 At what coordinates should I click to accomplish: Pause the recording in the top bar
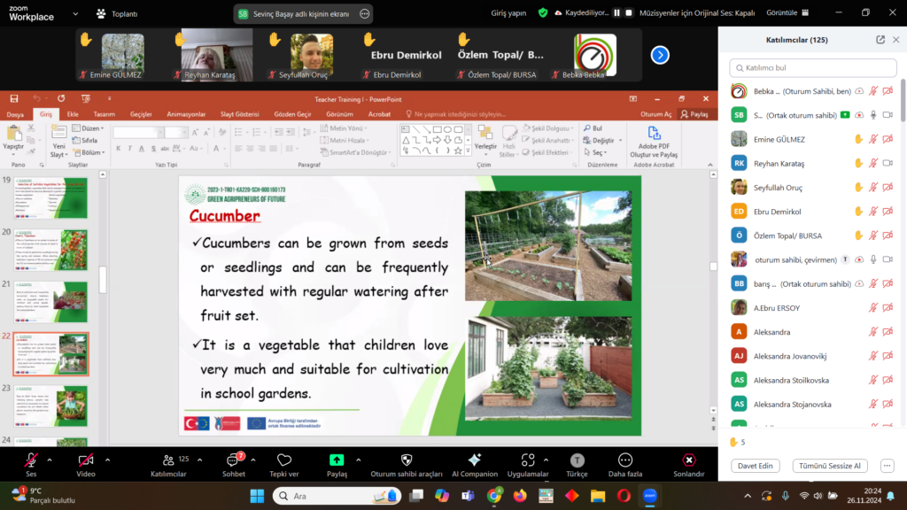[616, 13]
